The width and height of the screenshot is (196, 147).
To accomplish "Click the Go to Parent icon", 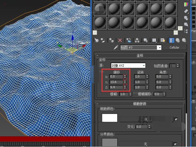I will 178,40.
